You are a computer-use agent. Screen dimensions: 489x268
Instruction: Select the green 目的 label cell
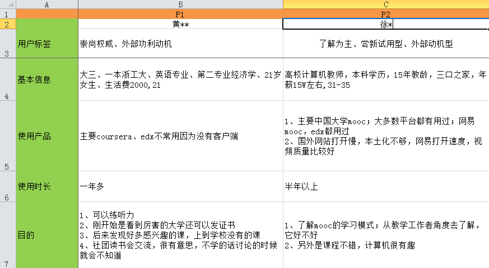(x=47, y=235)
